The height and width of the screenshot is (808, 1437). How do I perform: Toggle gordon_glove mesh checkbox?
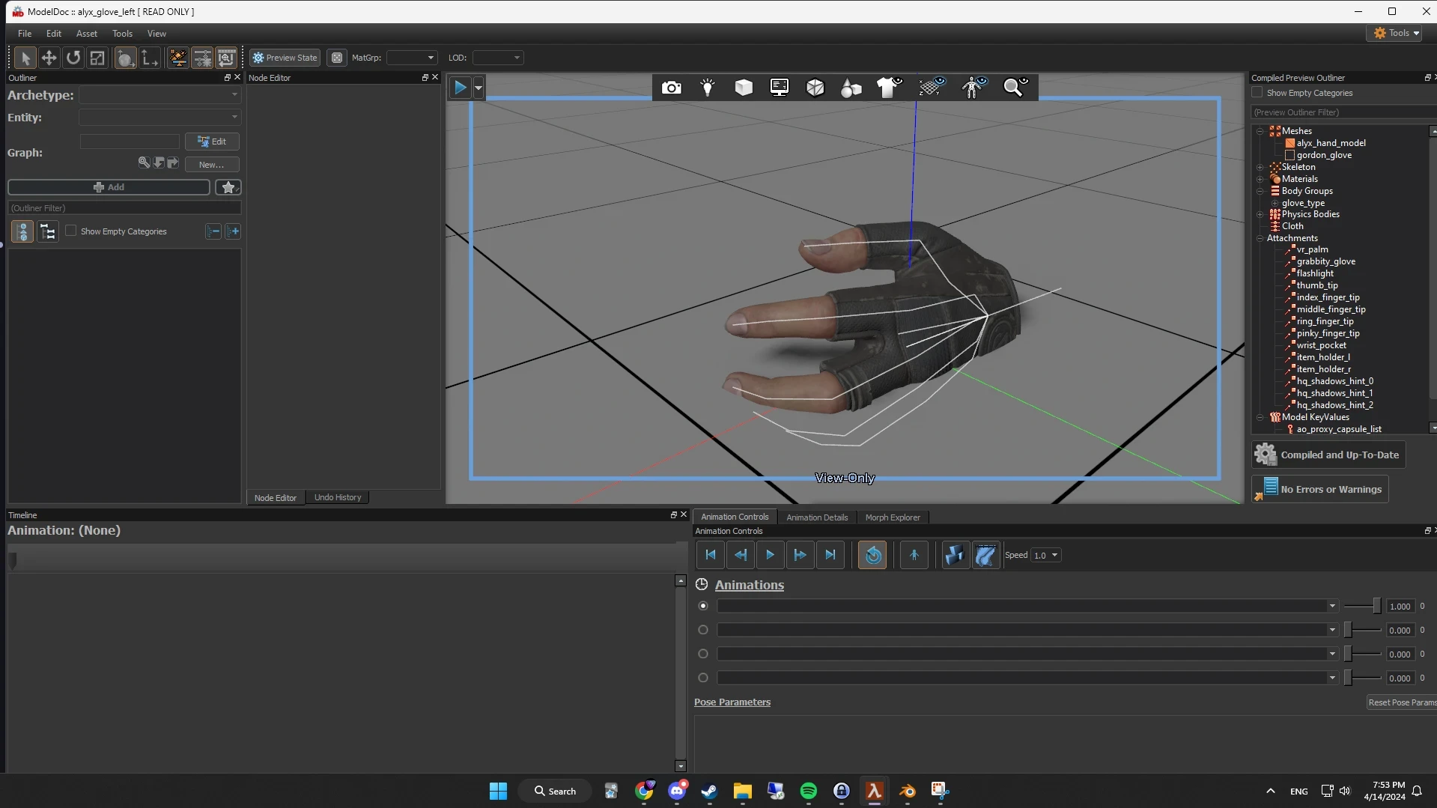pyautogui.click(x=1290, y=155)
